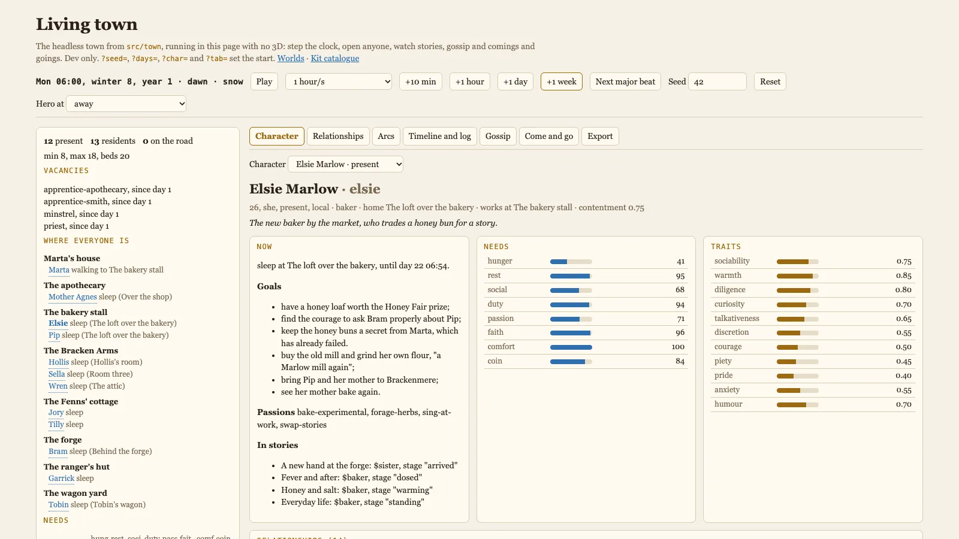959x539 pixels.
Task: Step the clock +1 hour
Action: [x=470, y=81]
